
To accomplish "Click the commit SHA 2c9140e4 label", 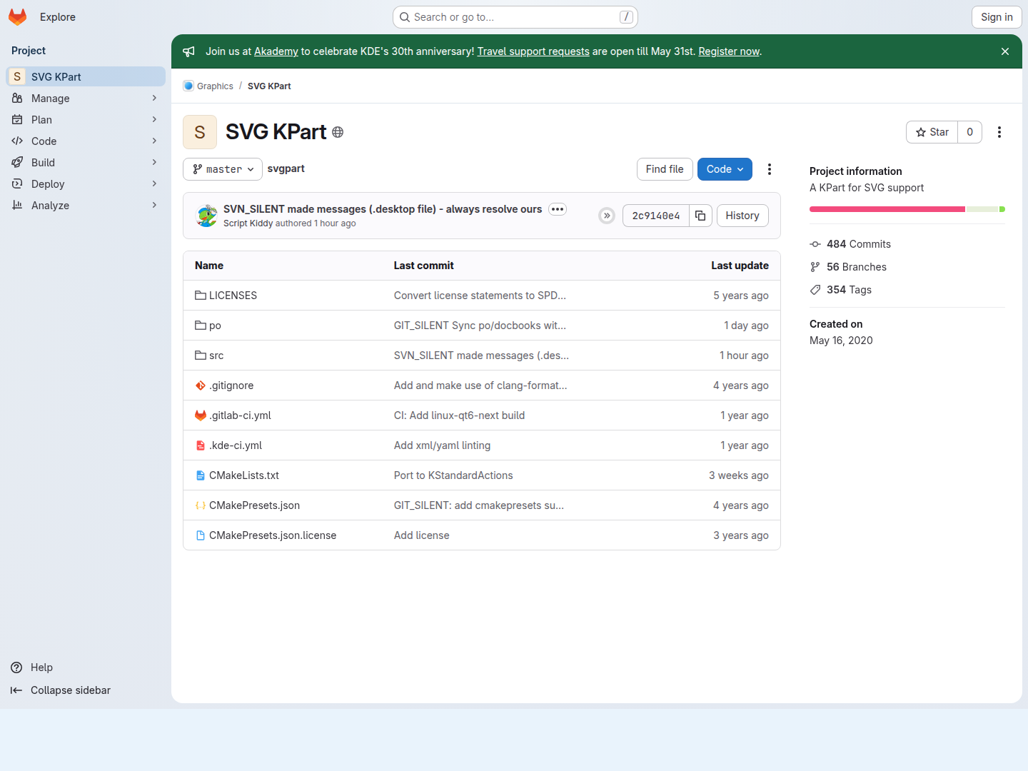I will pyautogui.click(x=656, y=216).
